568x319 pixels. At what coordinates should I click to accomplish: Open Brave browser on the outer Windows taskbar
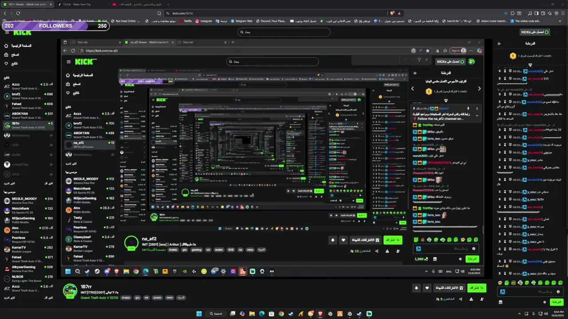pos(320,314)
